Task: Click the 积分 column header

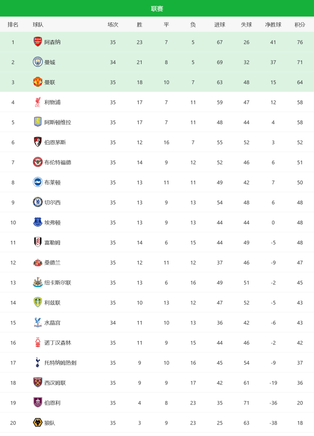Action: 300,25
